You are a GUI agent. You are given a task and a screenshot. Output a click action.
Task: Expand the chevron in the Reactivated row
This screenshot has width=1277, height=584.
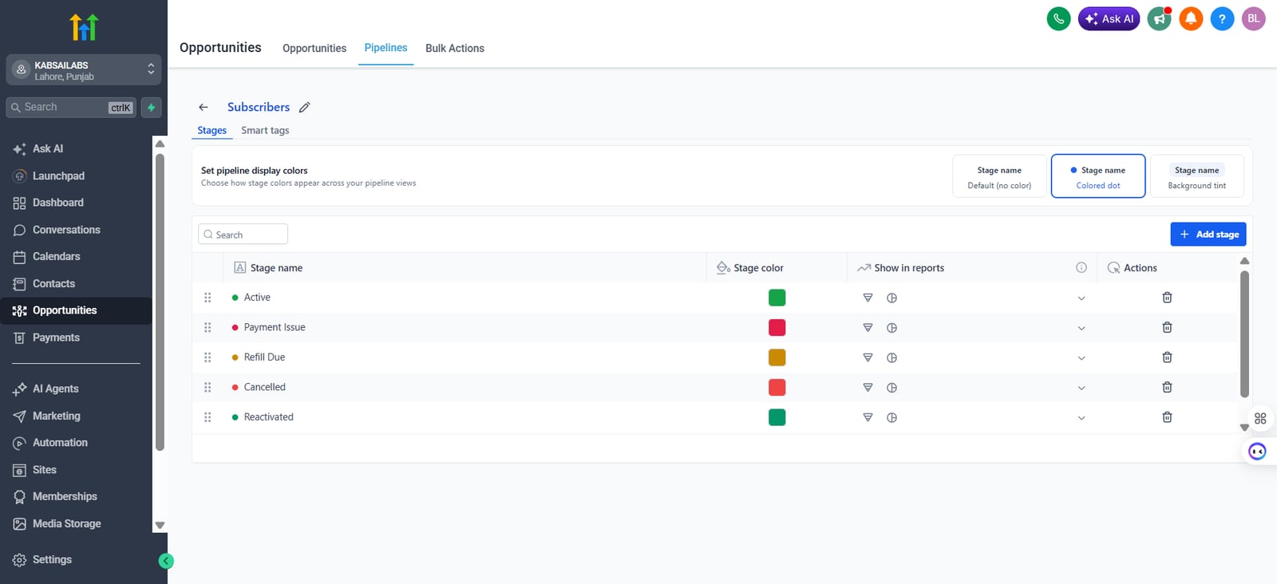1081,418
